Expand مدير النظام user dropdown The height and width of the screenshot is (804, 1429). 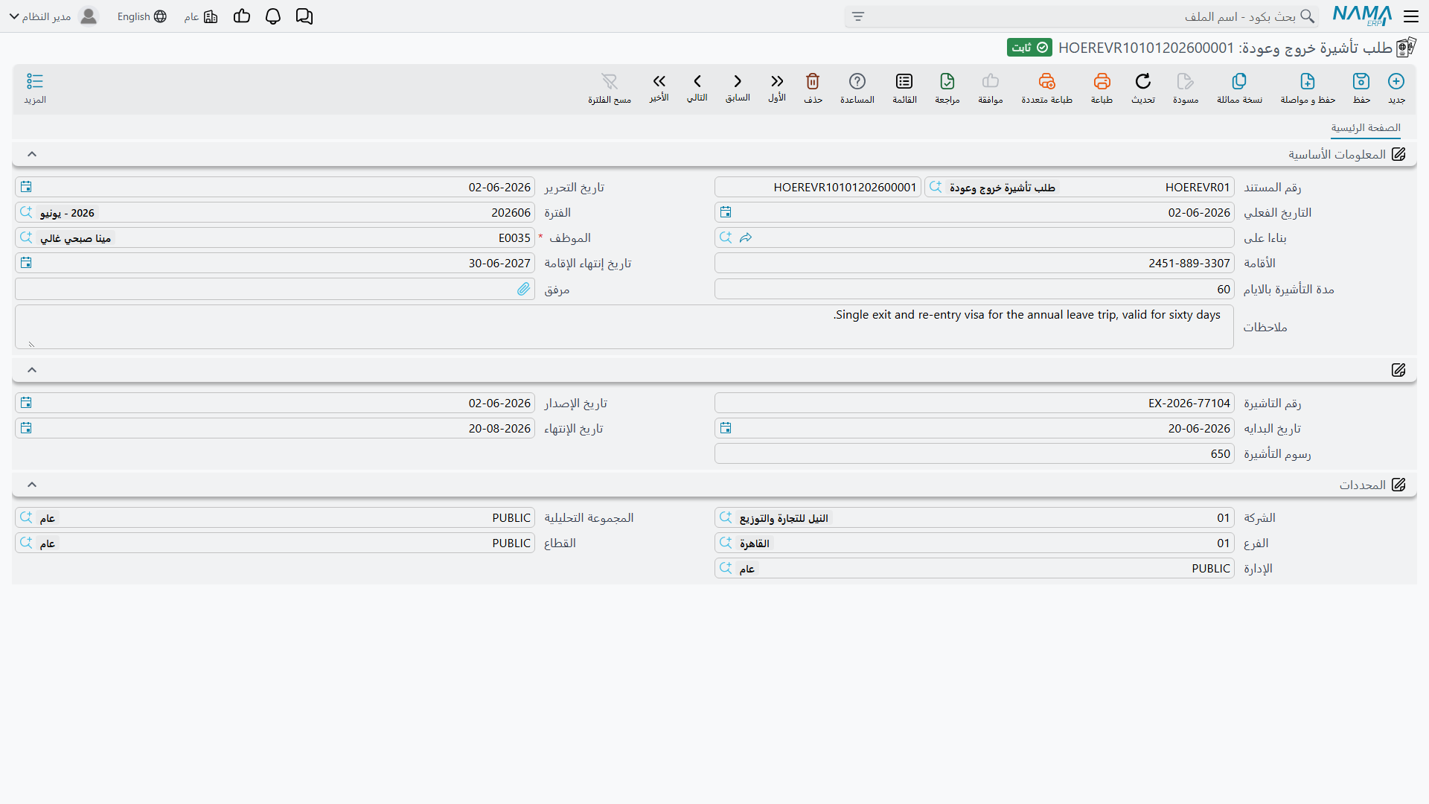point(54,16)
